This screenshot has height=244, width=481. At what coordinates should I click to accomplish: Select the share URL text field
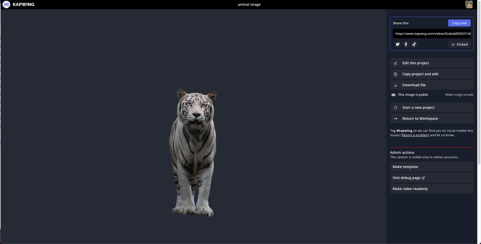point(431,34)
